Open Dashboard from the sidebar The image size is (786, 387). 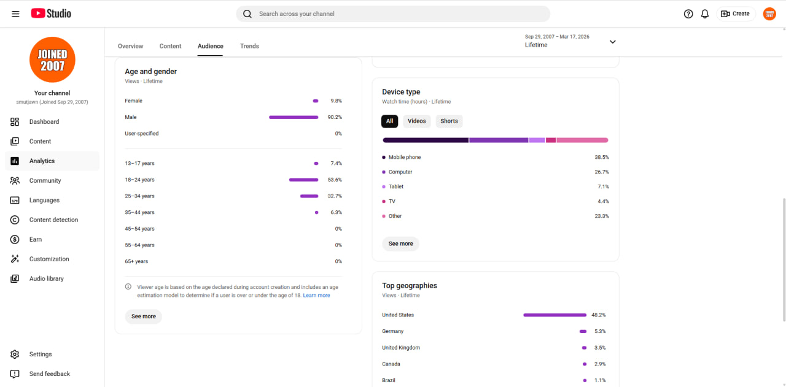pos(52,121)
